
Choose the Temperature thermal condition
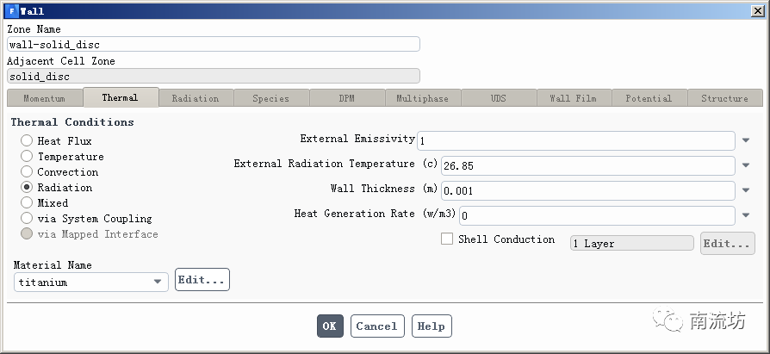pos(28,157)
